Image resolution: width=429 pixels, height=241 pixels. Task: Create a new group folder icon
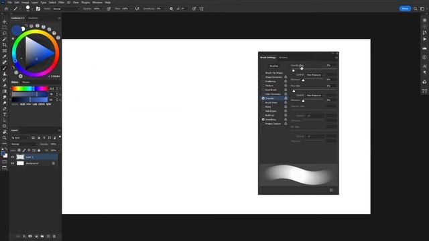[42, 236]
